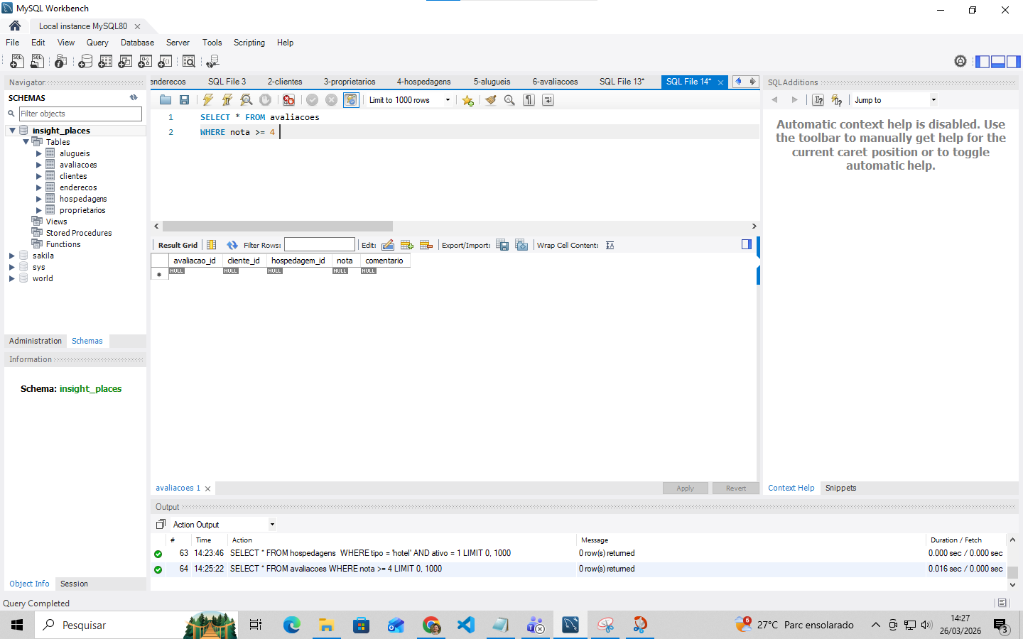1023x639 pixels.
Task: Create a new function in active schema
Action: tap(165, 62)
